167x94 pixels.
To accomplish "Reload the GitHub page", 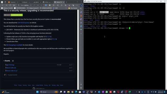I will (x=10, y=5).
